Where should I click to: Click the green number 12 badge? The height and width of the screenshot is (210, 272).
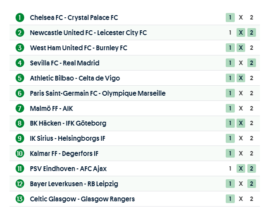pos(20,184)
